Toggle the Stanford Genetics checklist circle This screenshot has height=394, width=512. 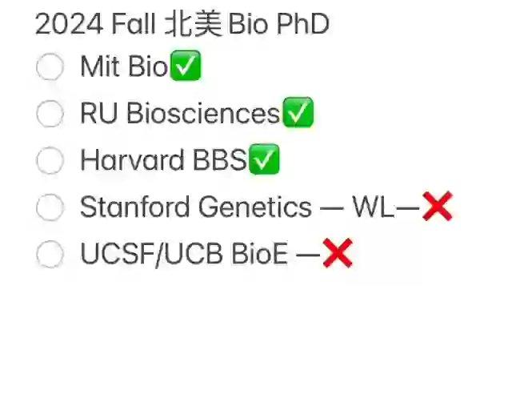(x=50, y=207)
